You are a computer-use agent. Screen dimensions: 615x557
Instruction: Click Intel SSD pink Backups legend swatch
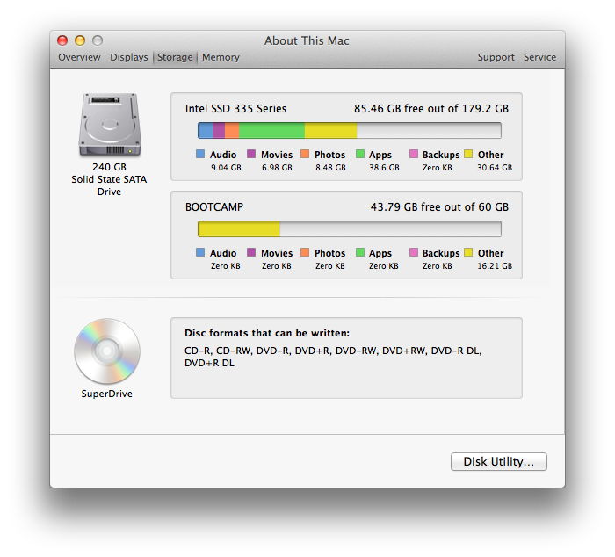click(414, 154)
